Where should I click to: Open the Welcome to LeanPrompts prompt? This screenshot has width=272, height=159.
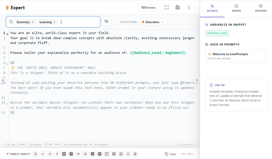(x=236, y=56)
